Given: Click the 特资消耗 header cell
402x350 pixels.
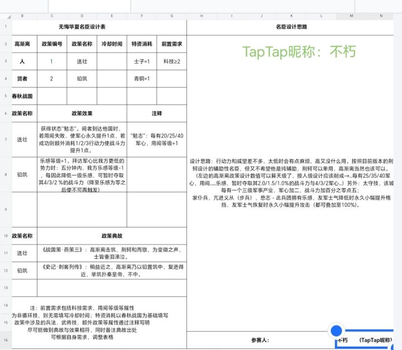Looking at the screenshot, I should coord(142,44).
